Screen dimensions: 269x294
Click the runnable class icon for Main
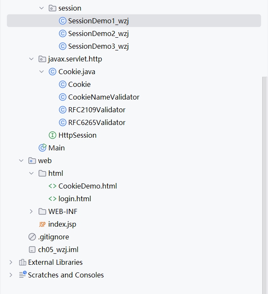pyautogui.click(x=42, y=148)
